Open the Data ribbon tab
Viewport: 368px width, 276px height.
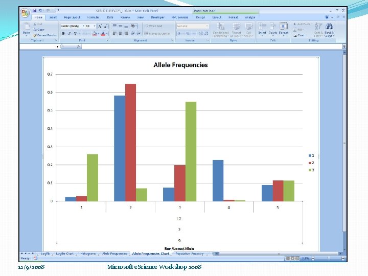click(x=110, y=17)
